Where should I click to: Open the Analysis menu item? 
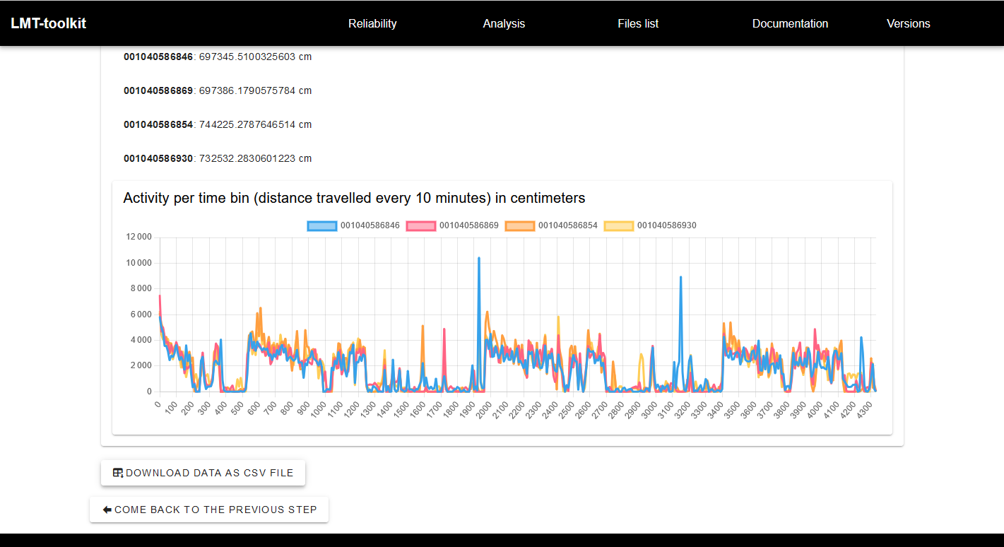point(504,23)
